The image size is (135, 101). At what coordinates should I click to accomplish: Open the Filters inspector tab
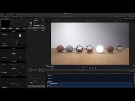click(x=17, y=28)
